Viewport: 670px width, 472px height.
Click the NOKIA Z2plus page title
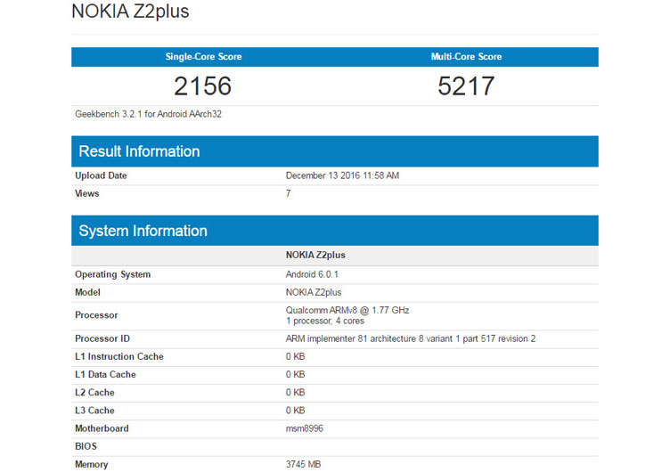pyautogui.click(x=130, y=12)
